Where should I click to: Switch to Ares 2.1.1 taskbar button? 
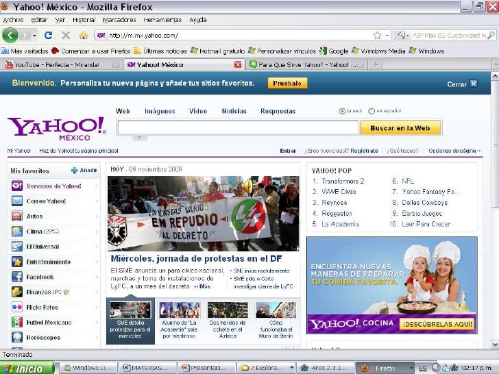tap(326, 368)
